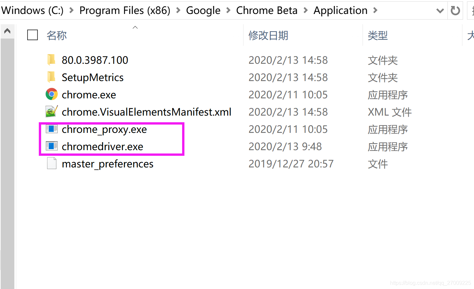The image size is (474, 289).
Task: Click date 2019/12/27 20:57 of master_preferences
Action: point(291,164)
